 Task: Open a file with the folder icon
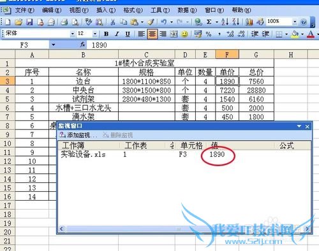(x=19, y=22)
